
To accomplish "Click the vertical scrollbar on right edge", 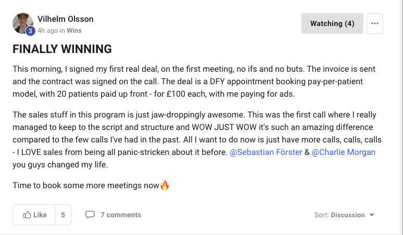I will point(401,117).
